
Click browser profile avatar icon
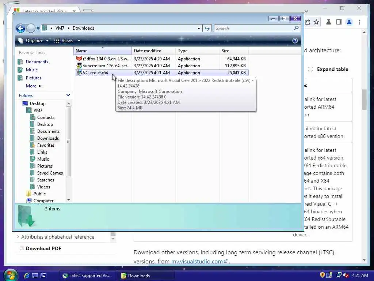pyautogui.click(x=349, y=22)
